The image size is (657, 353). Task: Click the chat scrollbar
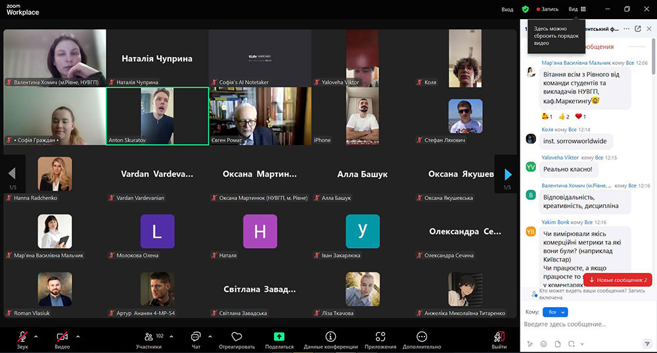653,57
